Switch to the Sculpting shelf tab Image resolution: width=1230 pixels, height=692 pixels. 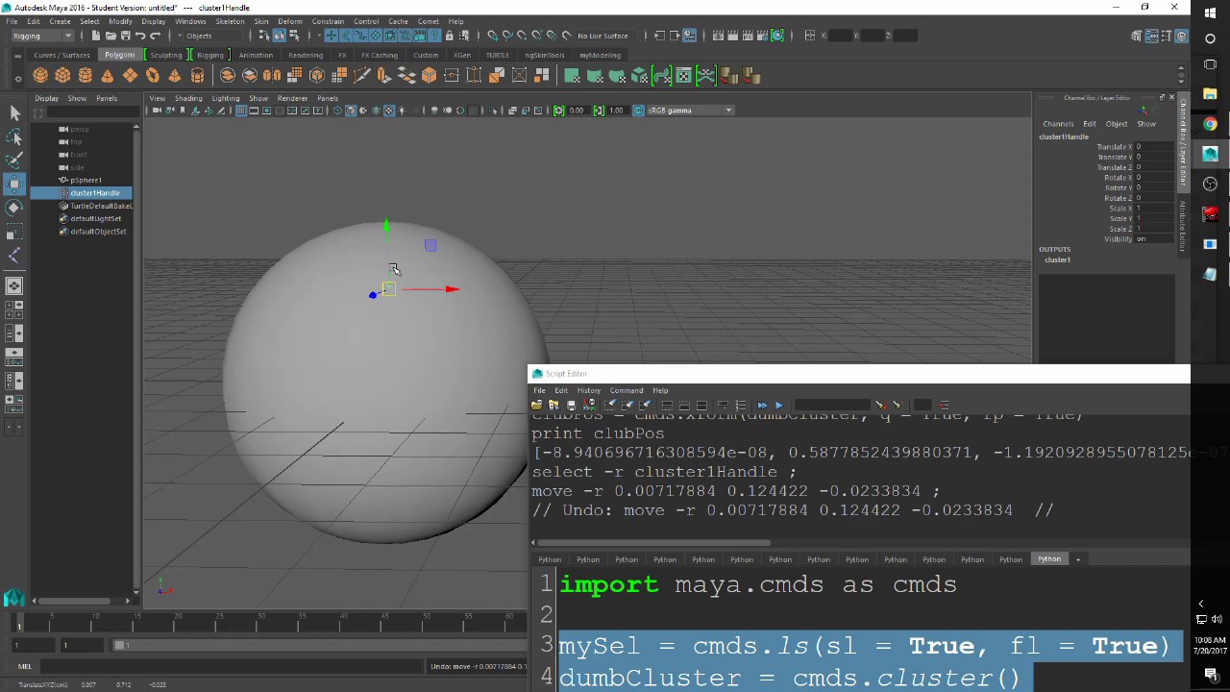click(165, 55)
